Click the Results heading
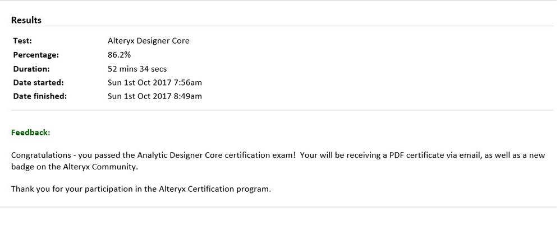 click(x=26, y=20)
